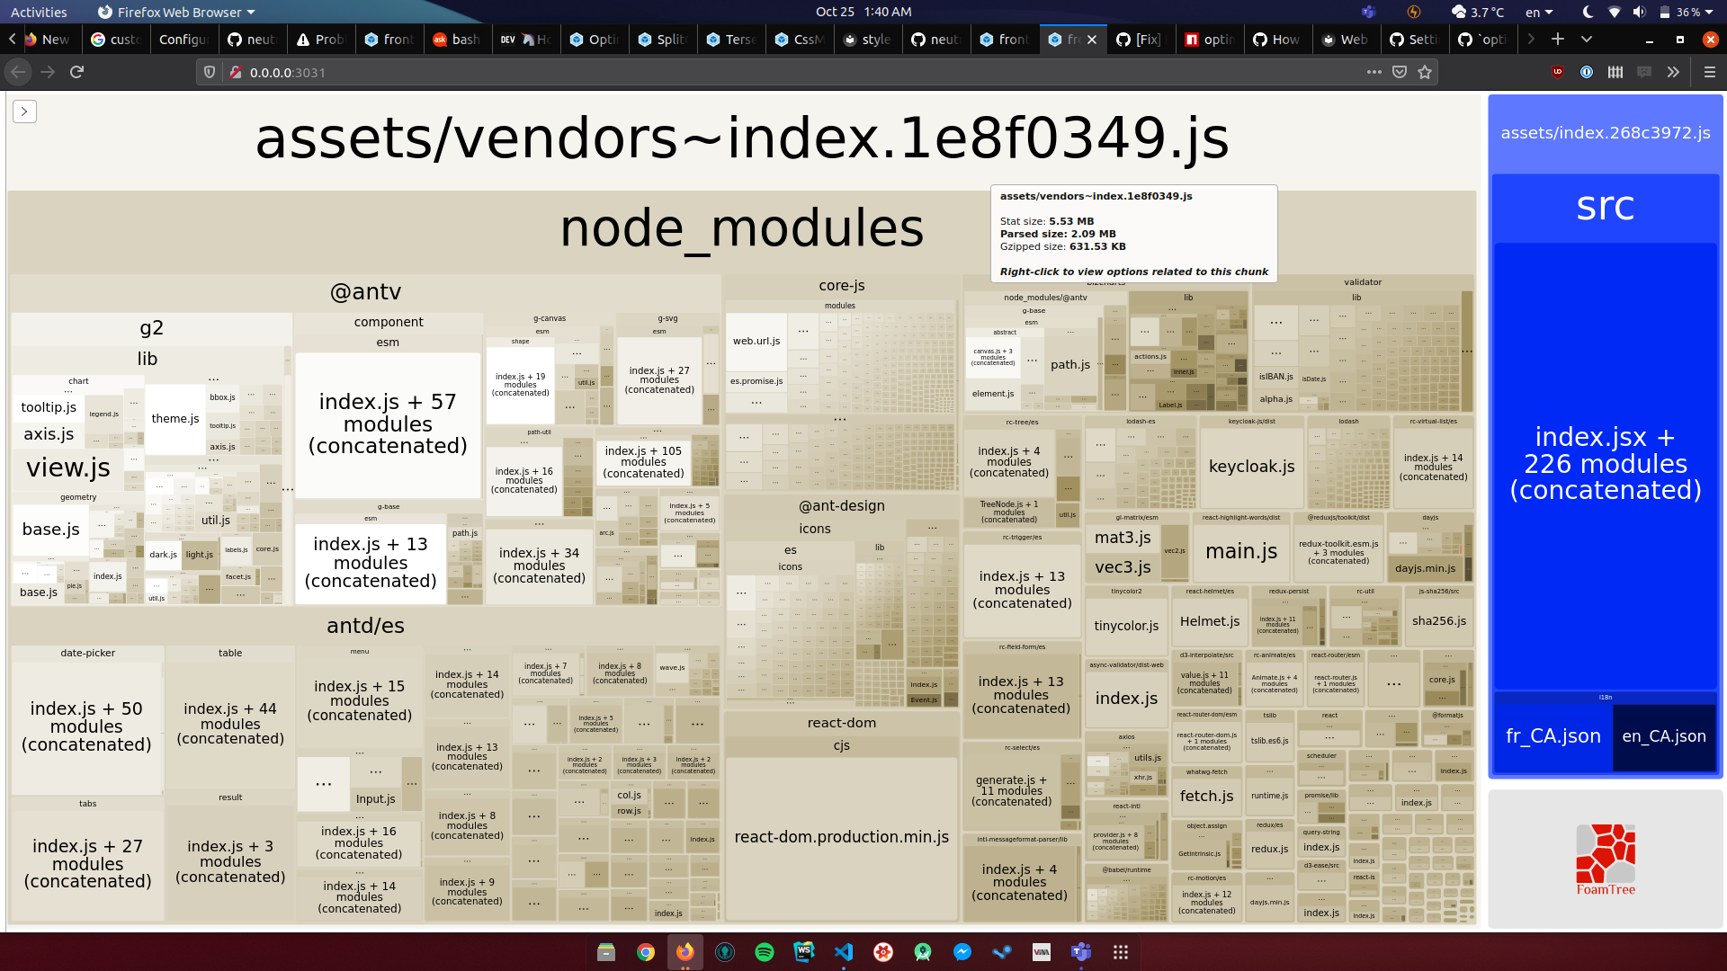
Task: Switch to the 'CssM' tab
Action: click(x=800, y=40)
